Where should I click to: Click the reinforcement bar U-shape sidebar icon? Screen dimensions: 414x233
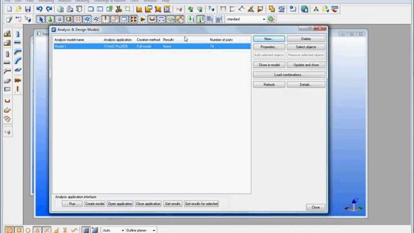point(7,101)
